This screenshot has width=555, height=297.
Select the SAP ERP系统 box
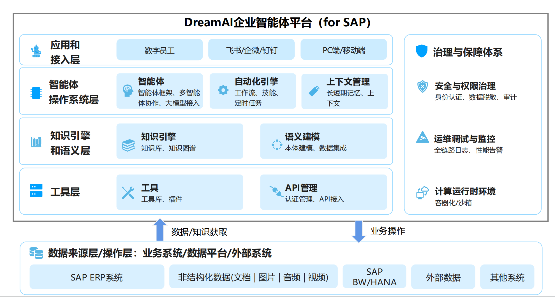97,277
